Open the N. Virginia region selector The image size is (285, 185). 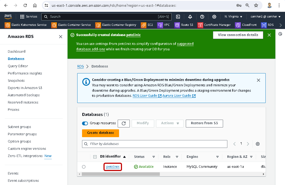[x=233, y=17]
